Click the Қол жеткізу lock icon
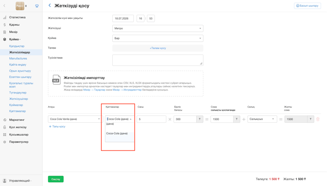This screenshot has height=186, width=327. pyautogui.click(x=4, y=127)
